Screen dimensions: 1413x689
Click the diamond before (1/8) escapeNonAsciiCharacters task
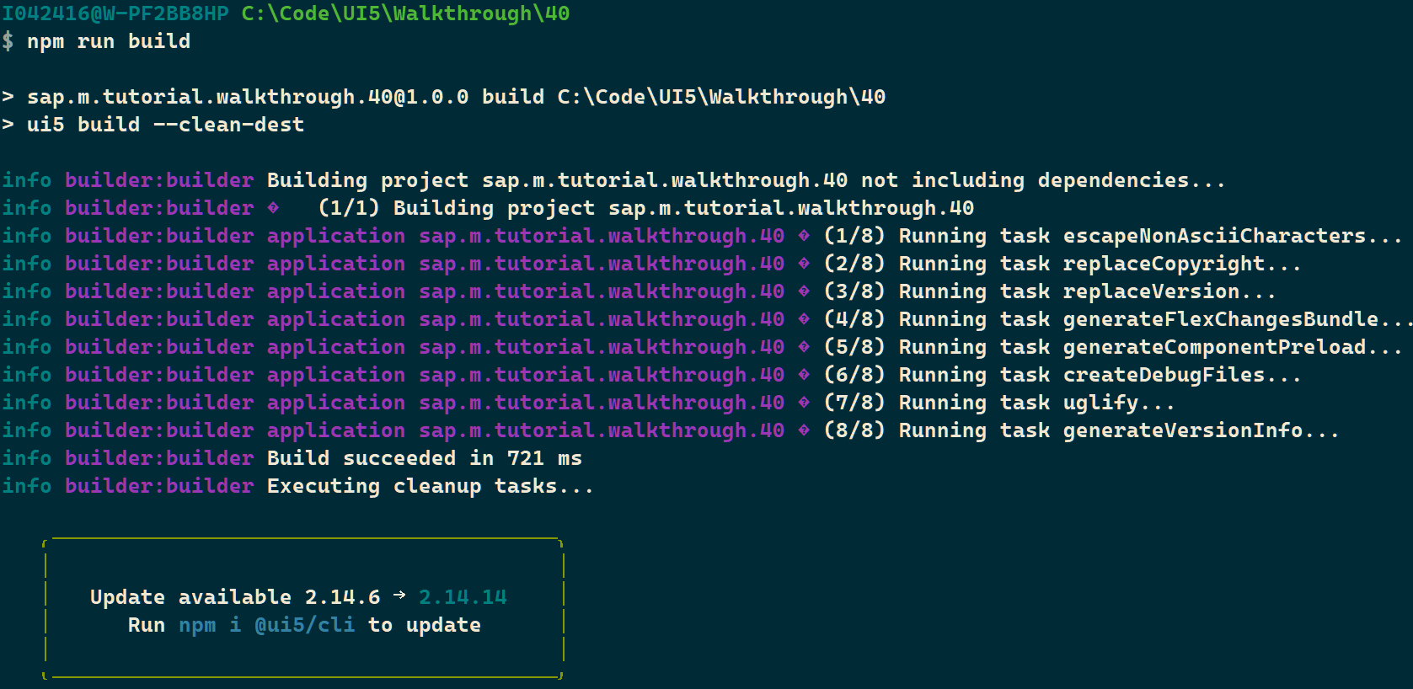point(804,235)
